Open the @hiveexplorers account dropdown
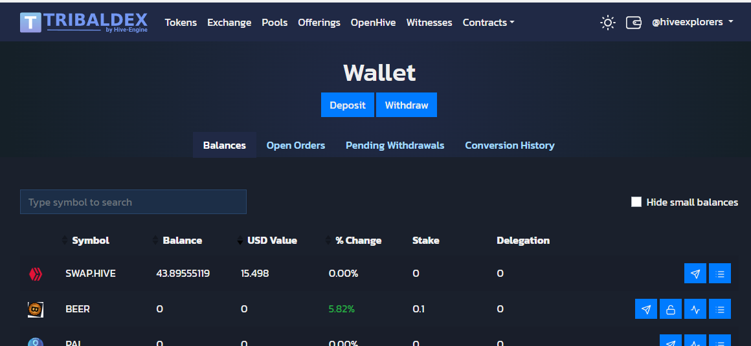This screenshot has width=751, height=346. pyautogui.click(x=692, y=22)
